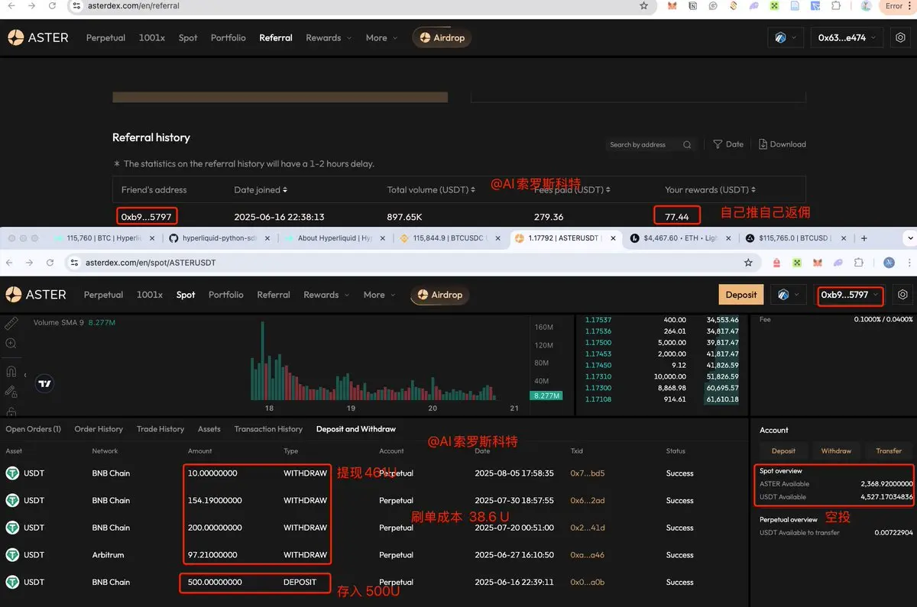This screenshot has height=607, width=917.
Task: Bookmark the referral page with the star icon
Action: (644, 5)
